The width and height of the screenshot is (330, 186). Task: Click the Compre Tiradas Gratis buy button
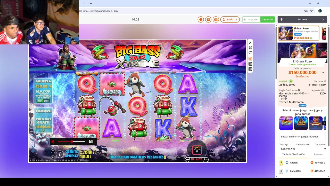[x=43, y=120]
